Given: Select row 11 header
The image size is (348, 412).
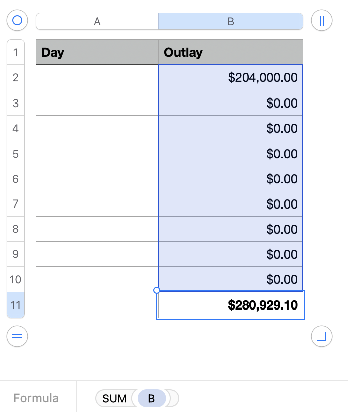Looking at the screenshot, I should (15, 305).
